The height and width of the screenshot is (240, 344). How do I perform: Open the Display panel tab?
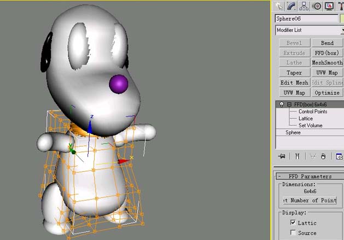[329, 6]
